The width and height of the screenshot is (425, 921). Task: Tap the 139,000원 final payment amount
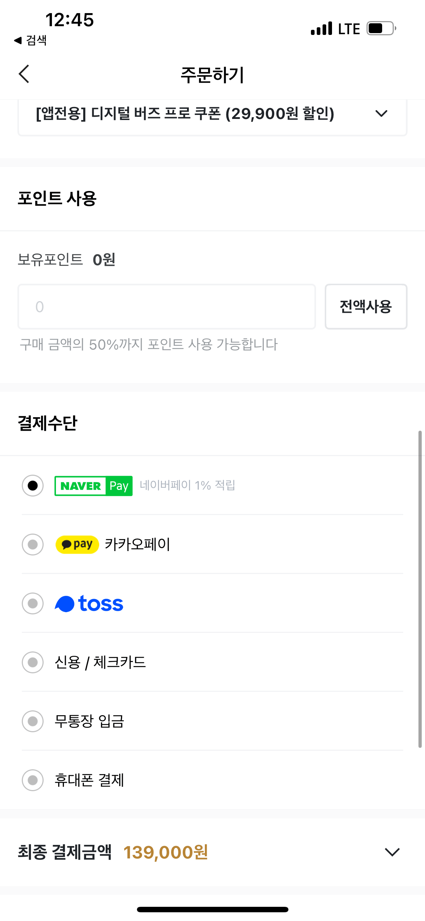pos(166,852)
